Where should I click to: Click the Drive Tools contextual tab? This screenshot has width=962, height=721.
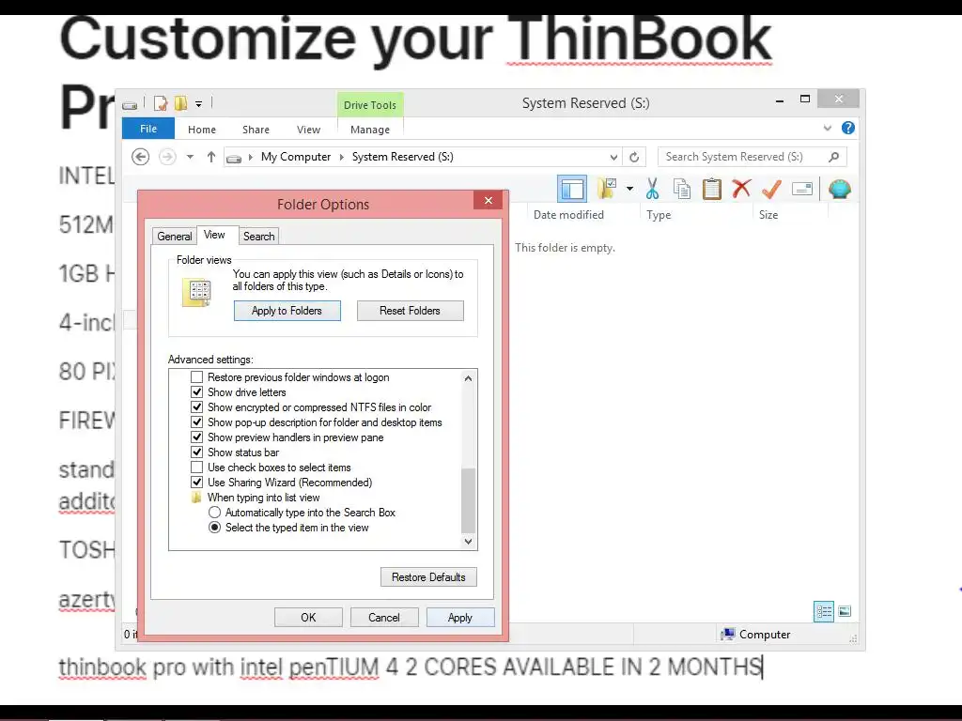pyautogui.click(x=370, y=105)
